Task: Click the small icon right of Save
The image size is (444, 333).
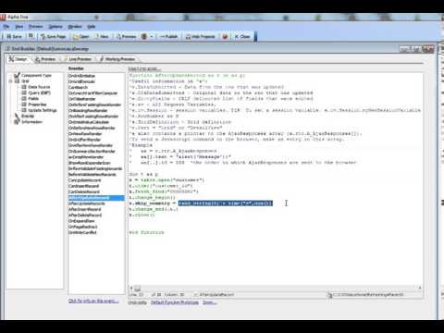Action: coord(31,36)
